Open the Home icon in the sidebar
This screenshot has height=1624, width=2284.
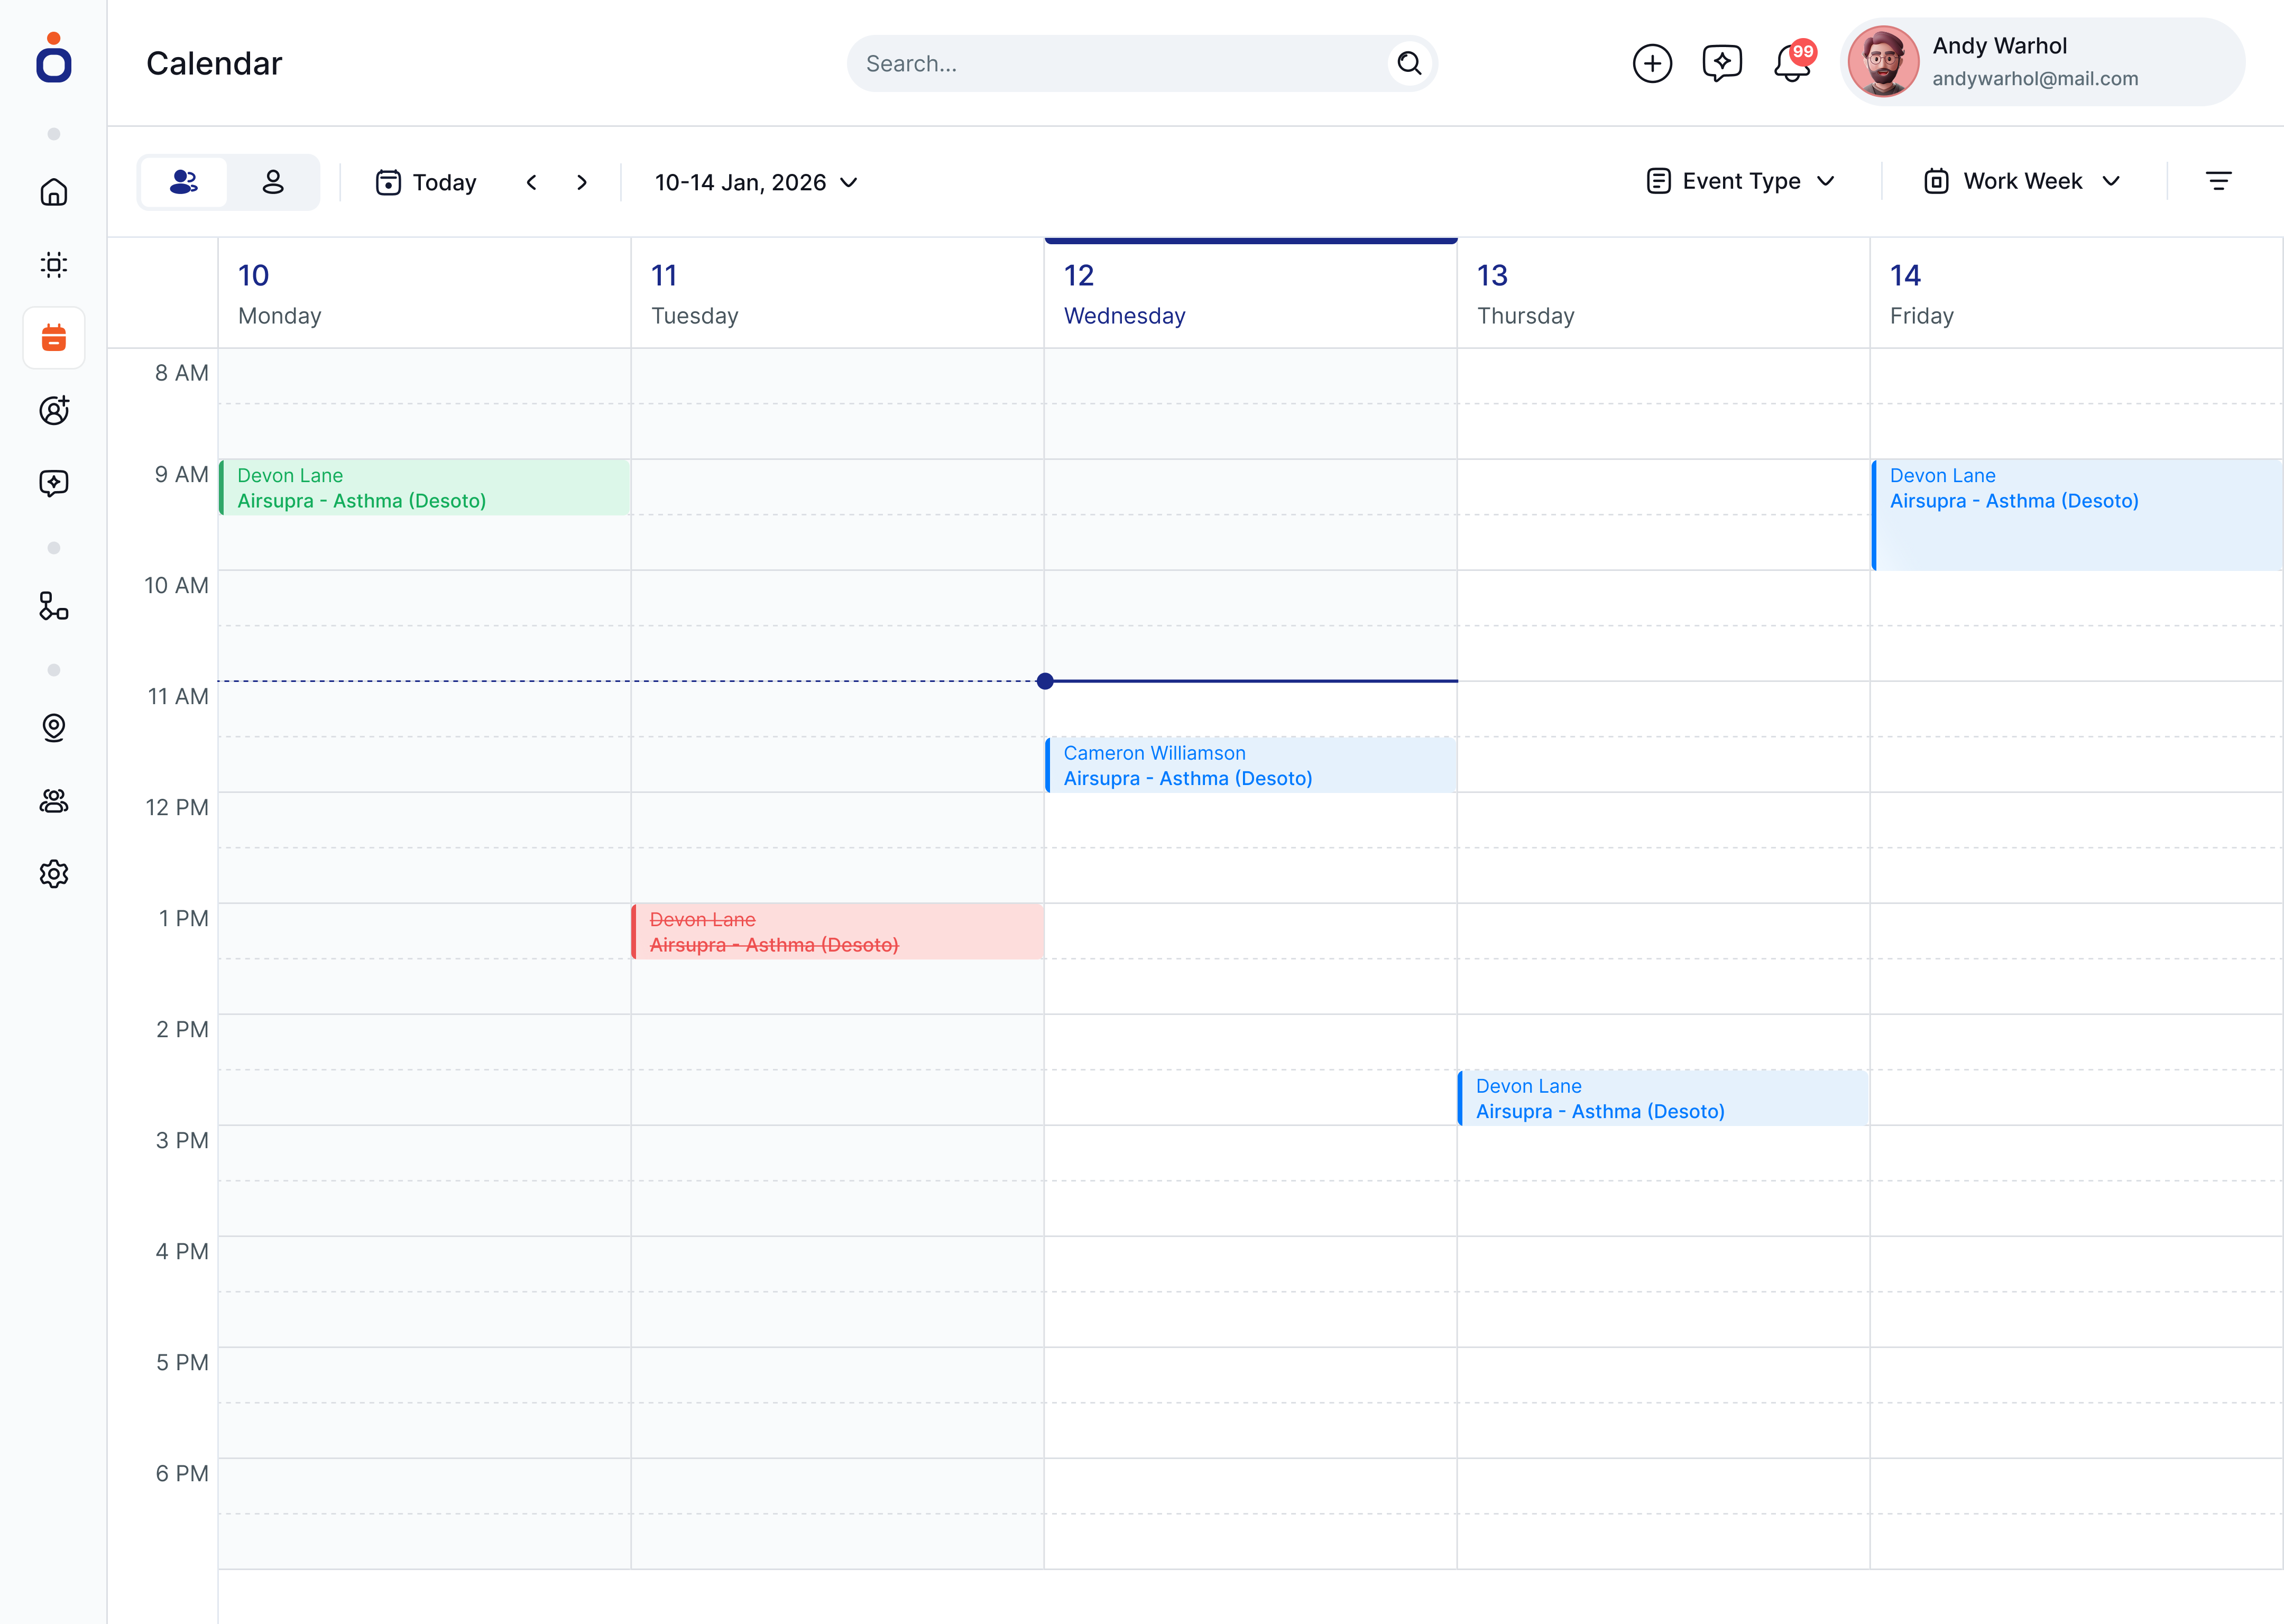tap(54, 192)
